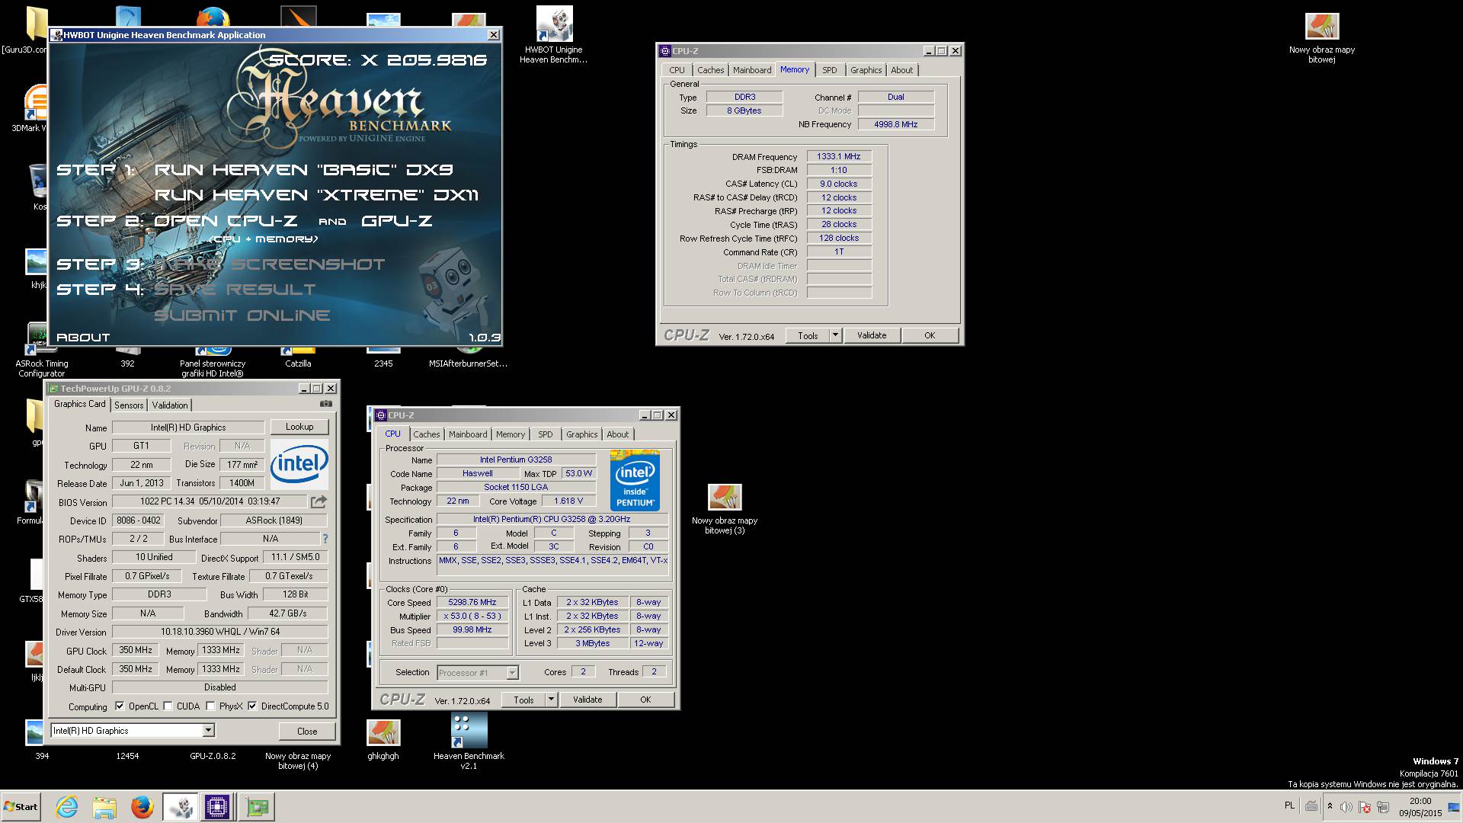1463x823 pixels.
Task: Open Mainboard tab in lower CPU-Z window
Action: 468,434
